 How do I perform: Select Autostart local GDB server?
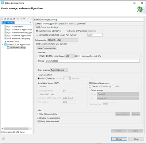click(37, 31)
